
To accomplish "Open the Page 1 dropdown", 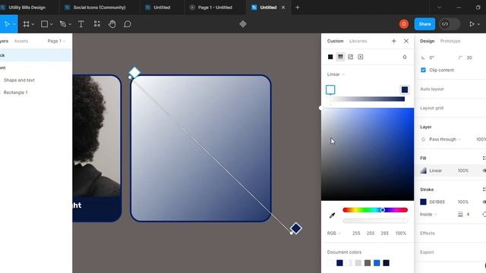I will [56, 41].
